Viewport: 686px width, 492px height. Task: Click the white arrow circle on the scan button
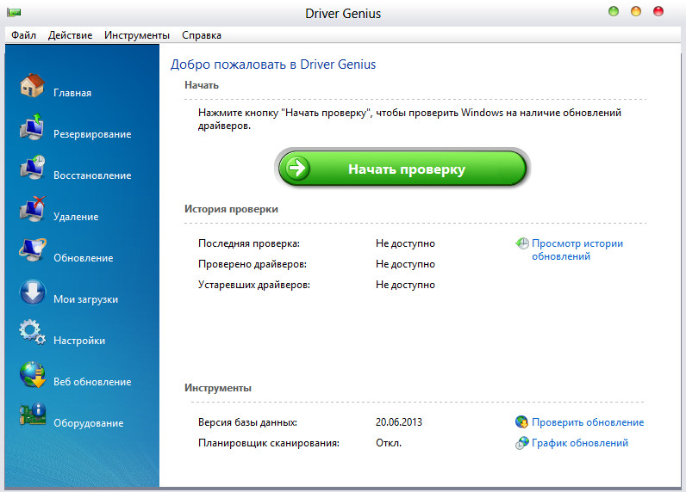click(x=297, y=168)
